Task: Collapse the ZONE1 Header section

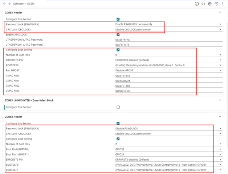Action: click(x=220, y=12)
